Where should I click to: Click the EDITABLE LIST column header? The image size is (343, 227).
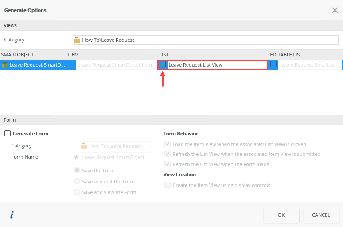[x=286, y=55]
